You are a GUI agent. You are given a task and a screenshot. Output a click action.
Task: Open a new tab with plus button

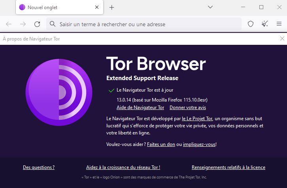coord(112,7)
